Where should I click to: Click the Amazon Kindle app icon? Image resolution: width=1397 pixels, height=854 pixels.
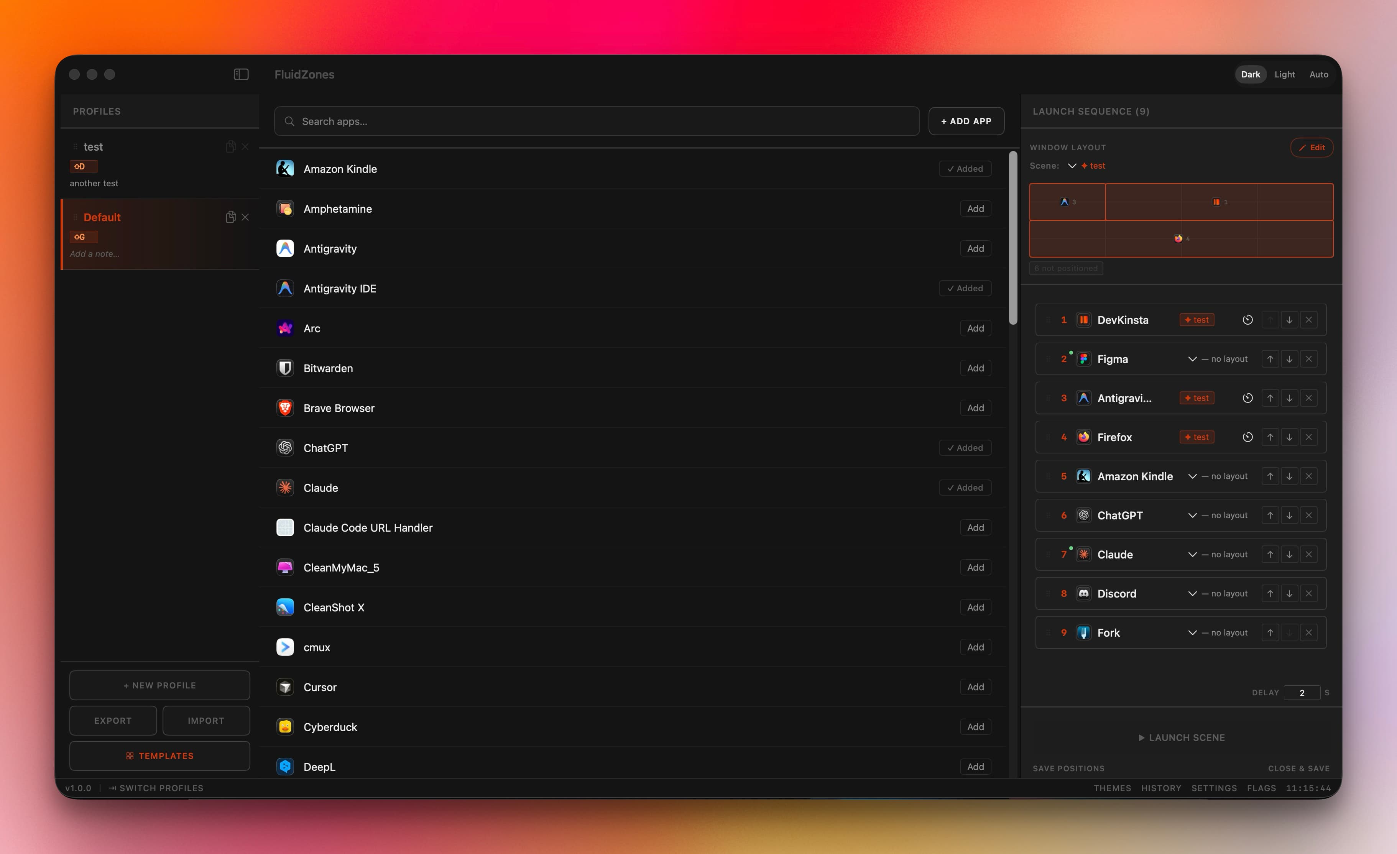[285, 168]
